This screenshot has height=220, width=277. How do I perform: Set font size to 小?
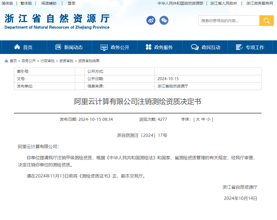point(208,119)
